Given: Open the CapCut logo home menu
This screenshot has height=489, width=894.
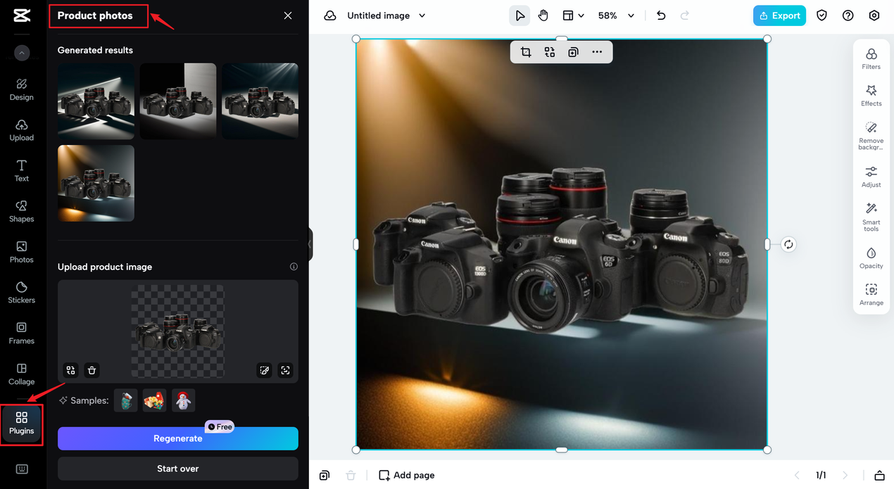Looking at the screenshot, I should tap(22, 15).
